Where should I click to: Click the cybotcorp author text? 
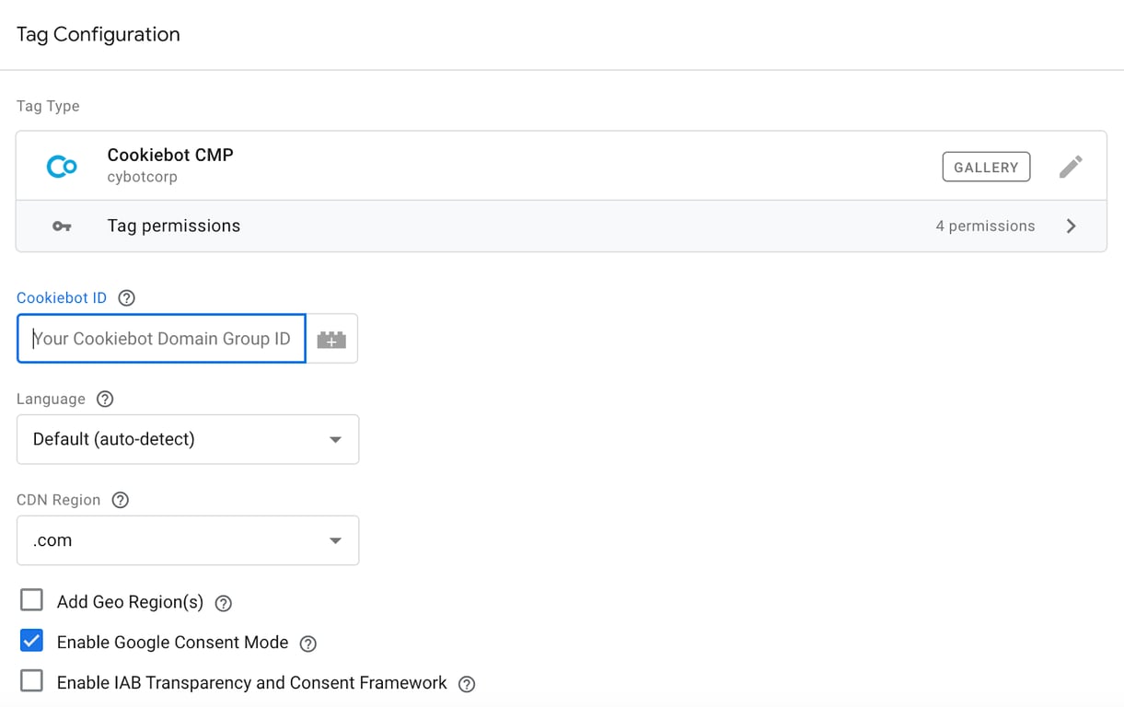point(143,177)
